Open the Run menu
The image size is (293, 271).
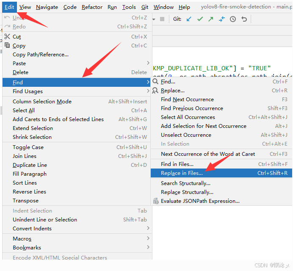112,7
